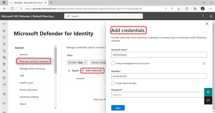
Task: Add this page to favorites star icon
Action: point(178,9)
